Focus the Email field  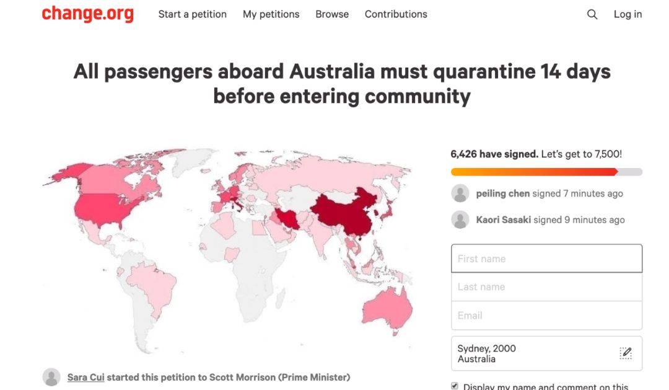coord(546,316)
